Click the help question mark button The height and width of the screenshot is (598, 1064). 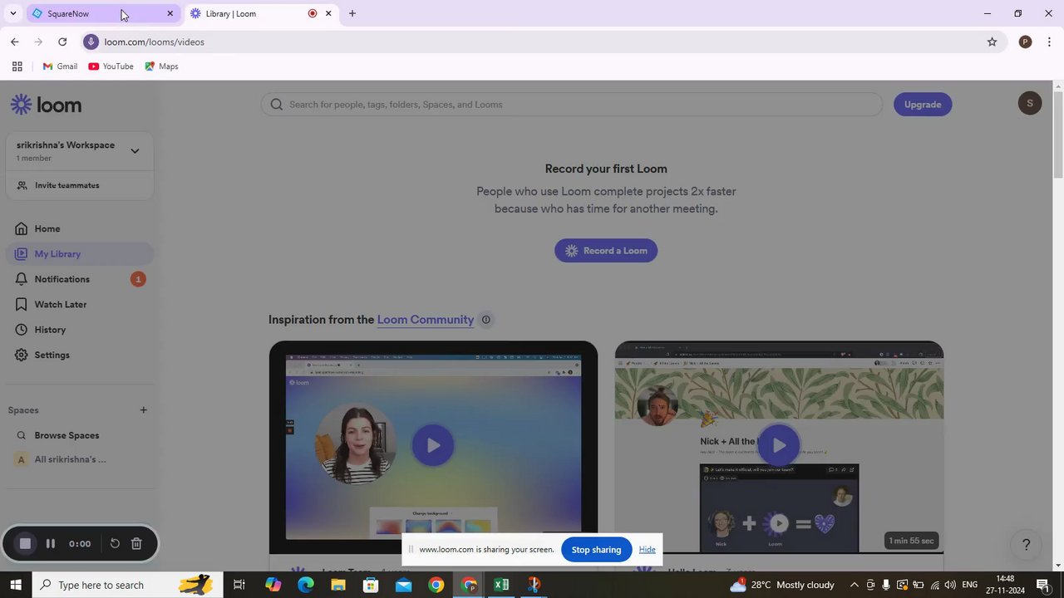(1026, 545)
